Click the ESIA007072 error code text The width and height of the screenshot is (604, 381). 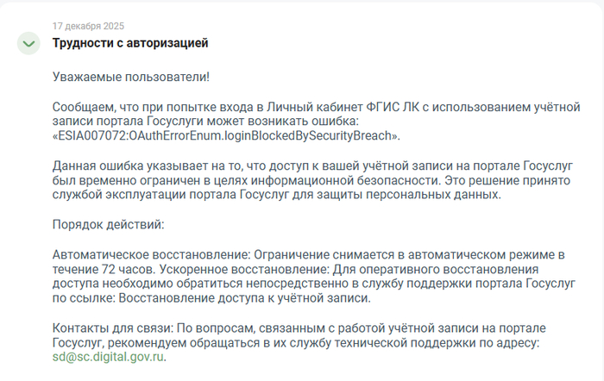click(227, 136)
